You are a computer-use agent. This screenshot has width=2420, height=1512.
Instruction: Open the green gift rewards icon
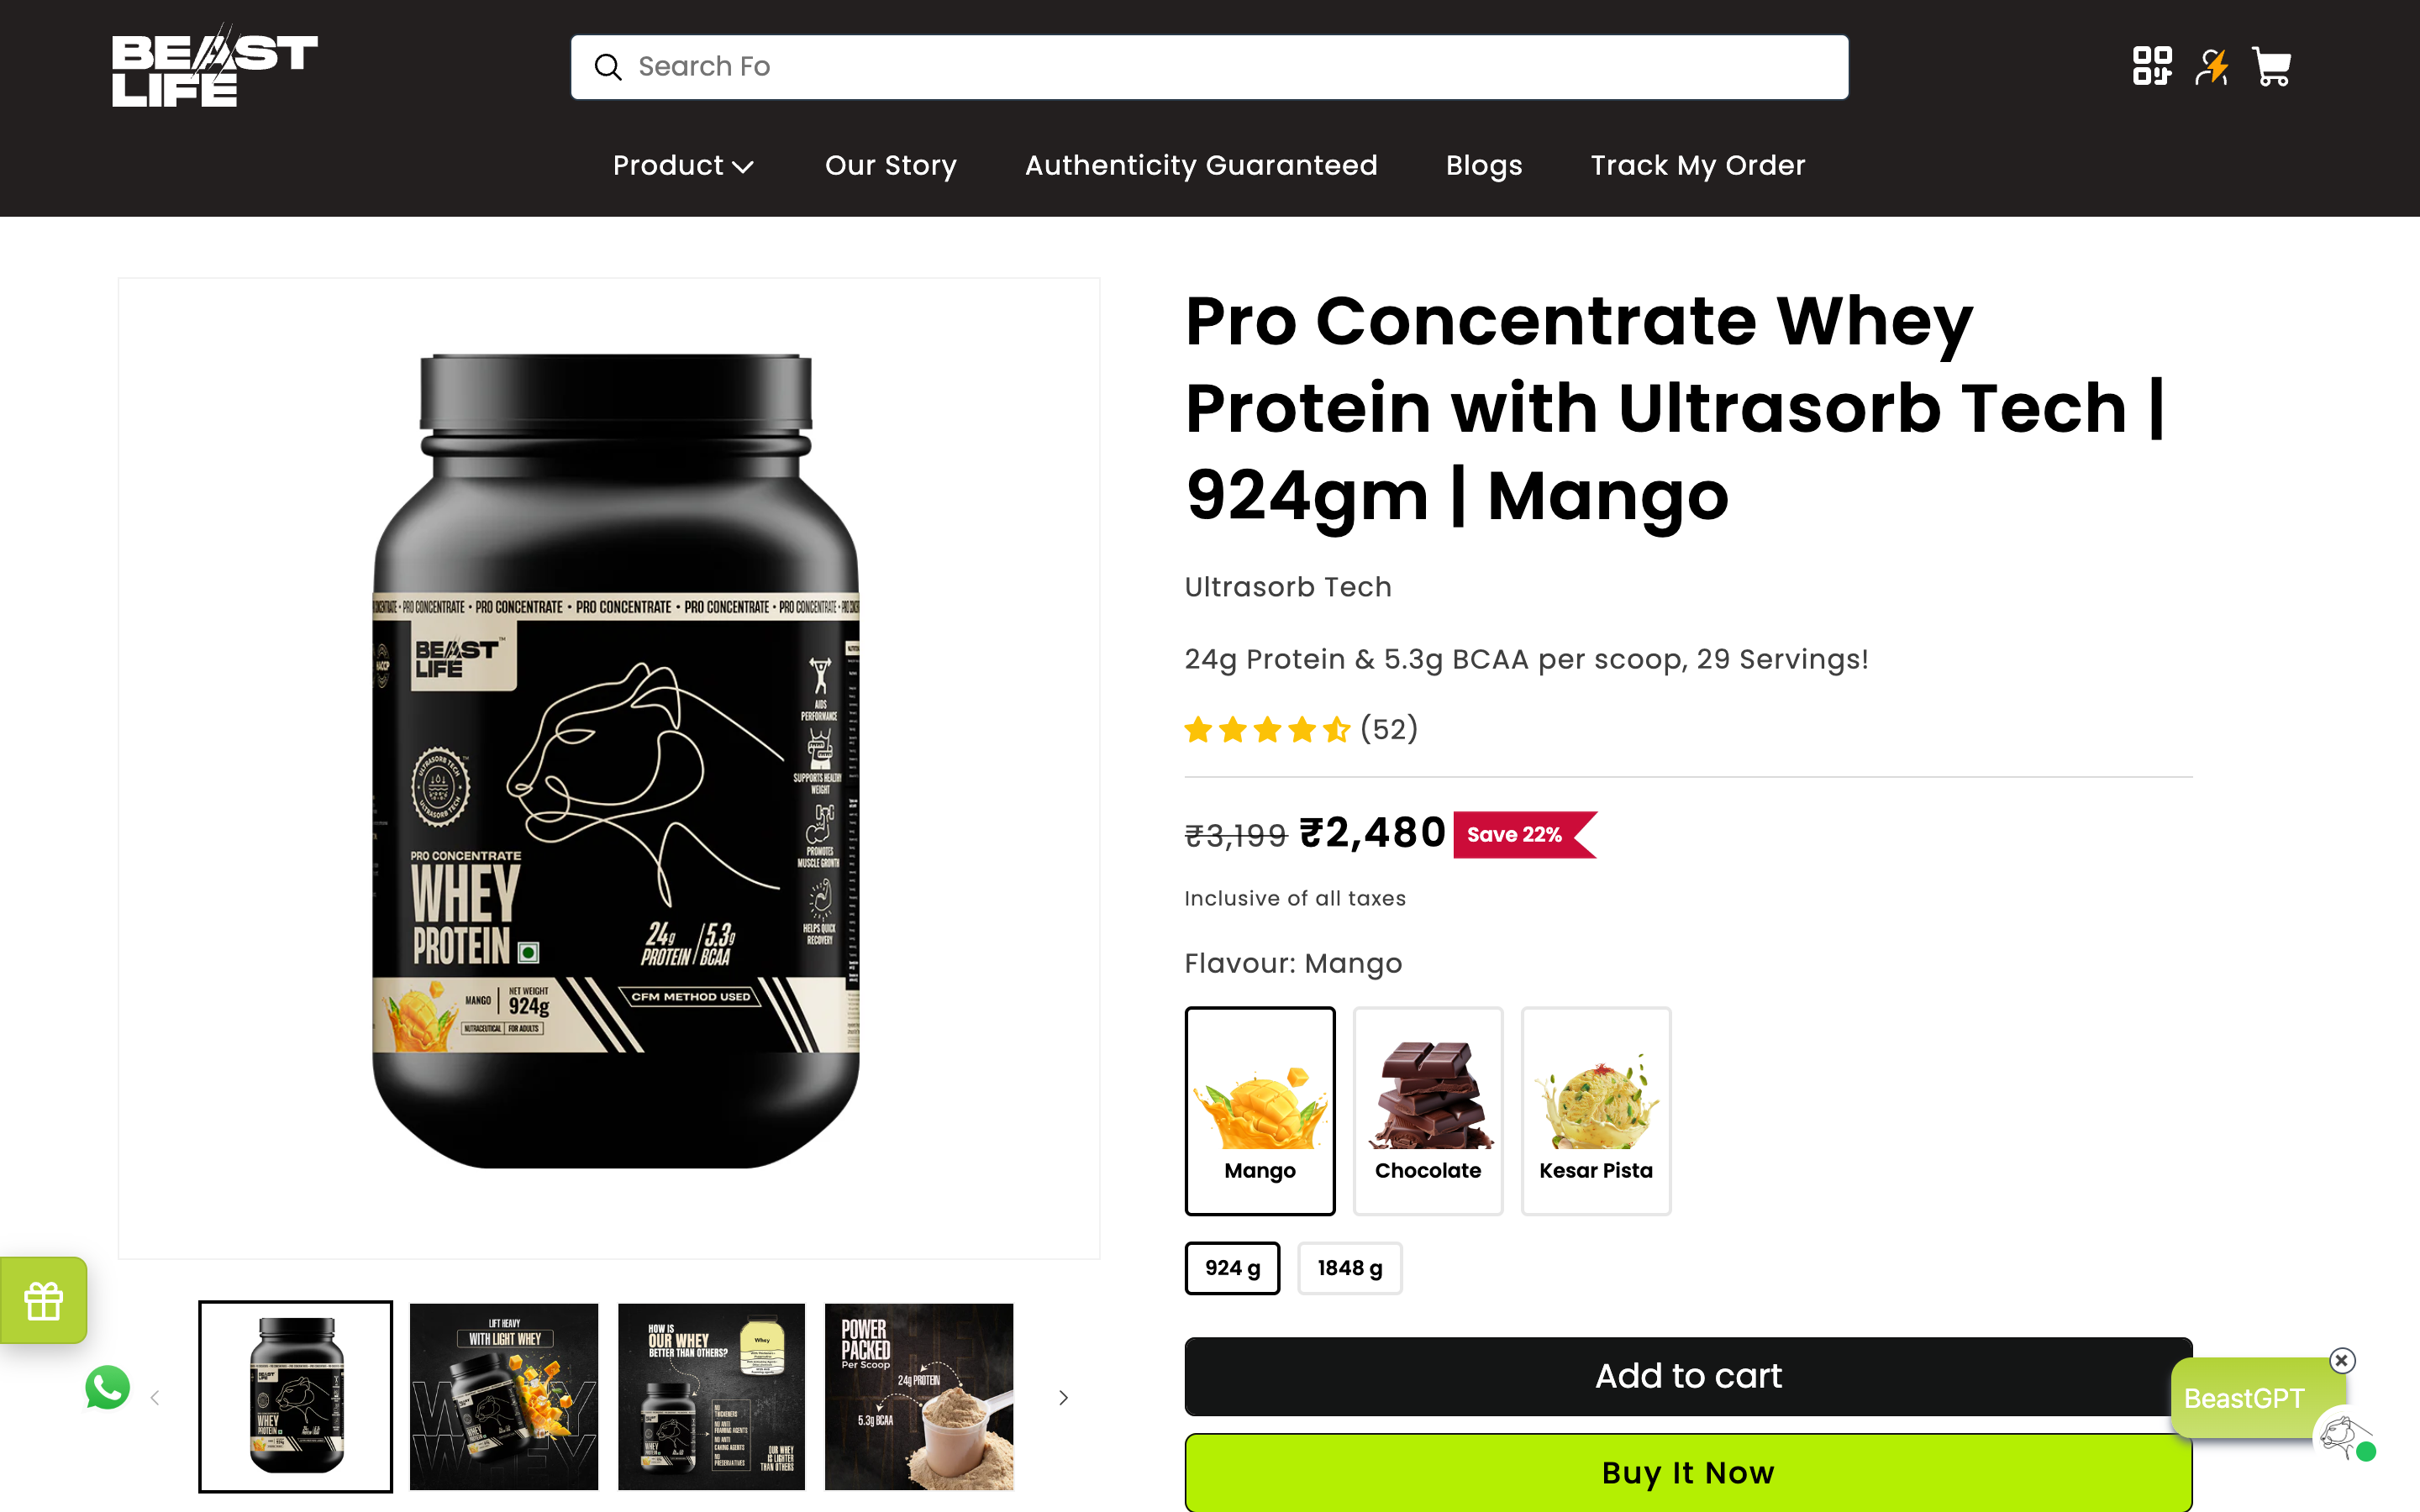click(43, 1300)
